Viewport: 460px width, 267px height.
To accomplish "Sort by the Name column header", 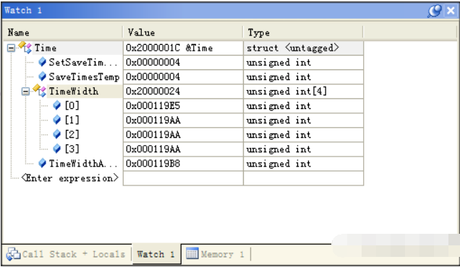I will (63, 32).
